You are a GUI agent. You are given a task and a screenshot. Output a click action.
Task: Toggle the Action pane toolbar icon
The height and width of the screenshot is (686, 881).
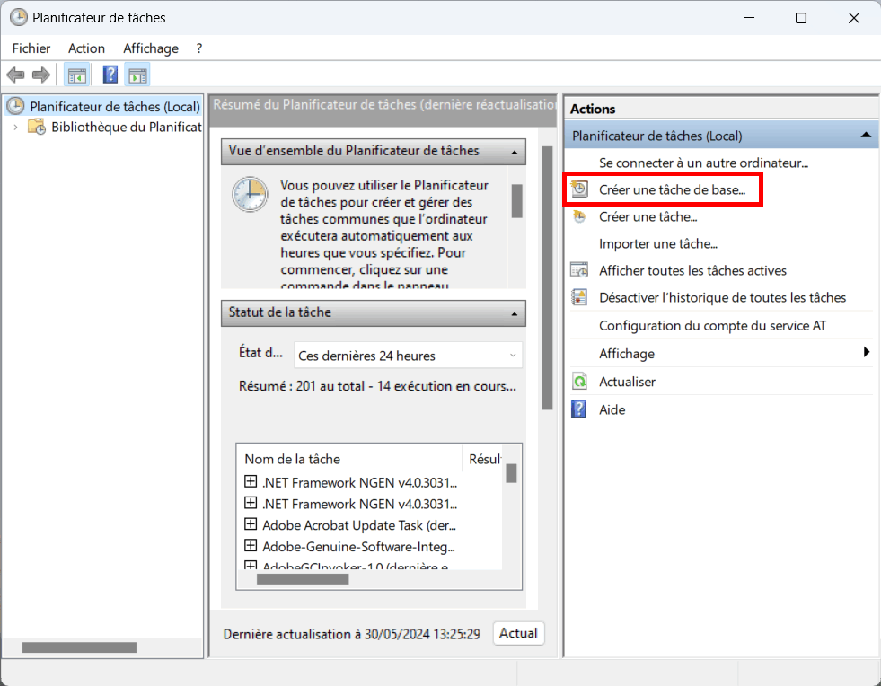[x=137, y=75]
